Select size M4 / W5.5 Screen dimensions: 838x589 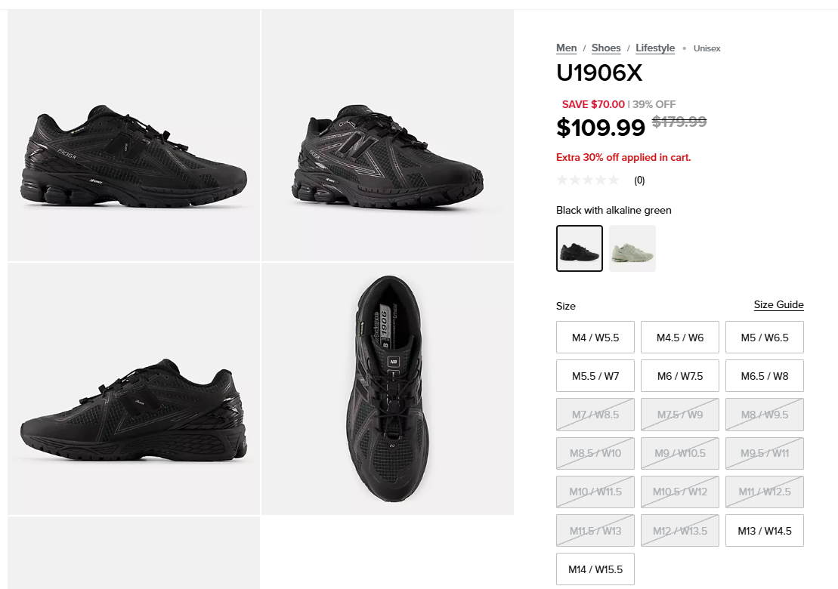point(595,338)
